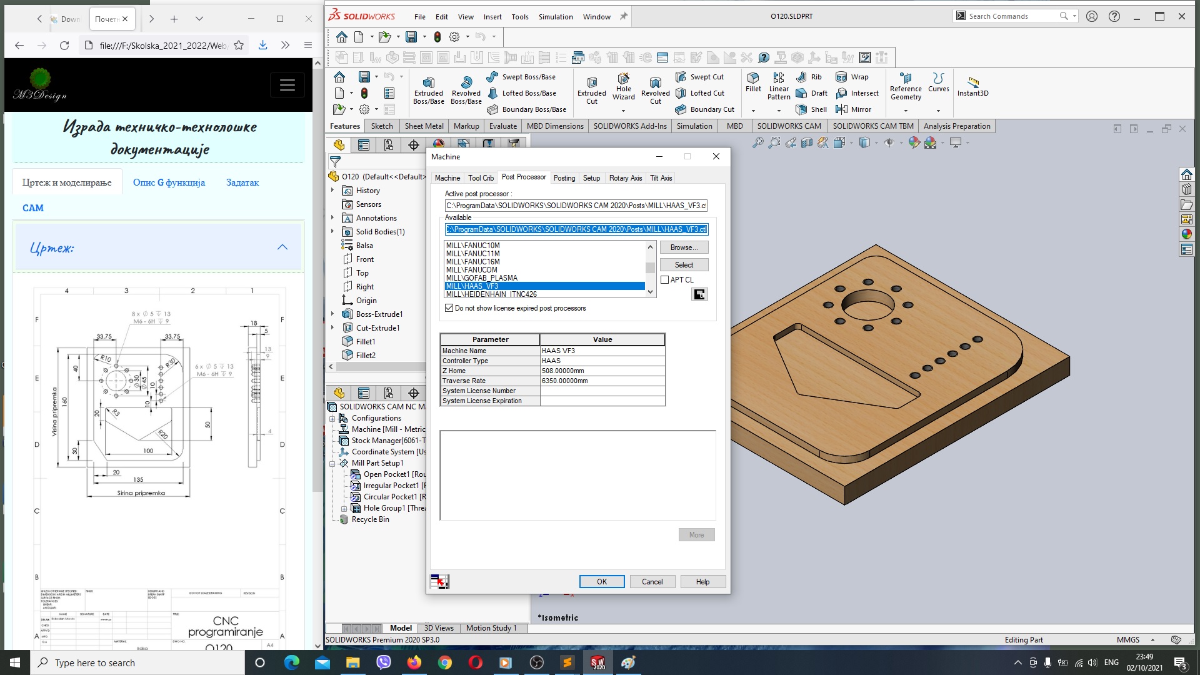Scroll the available post processors list
This screenshot has height=675, width=1200.
650,268
